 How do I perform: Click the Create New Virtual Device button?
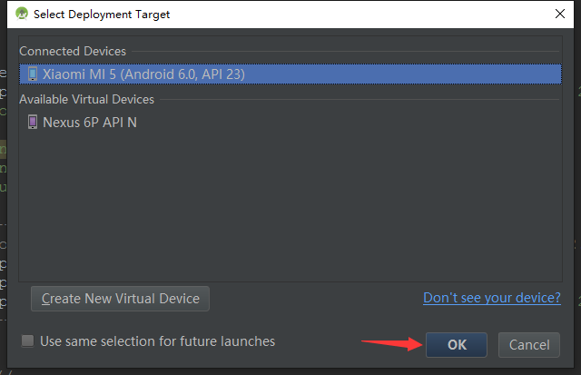121,299
